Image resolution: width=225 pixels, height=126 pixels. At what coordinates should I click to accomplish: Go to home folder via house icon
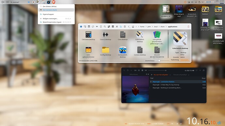[133, 27]
